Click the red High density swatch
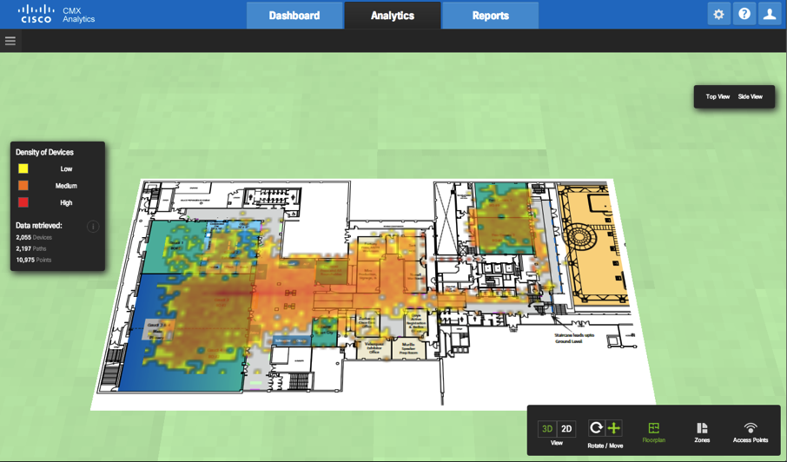This screenshot has height=462, width=787. [x=23, y=202]
